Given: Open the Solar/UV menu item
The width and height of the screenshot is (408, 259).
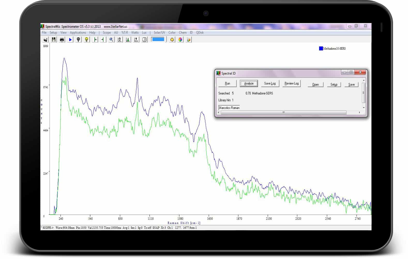Looking at the screenshot, I should [x=159, y=33].
